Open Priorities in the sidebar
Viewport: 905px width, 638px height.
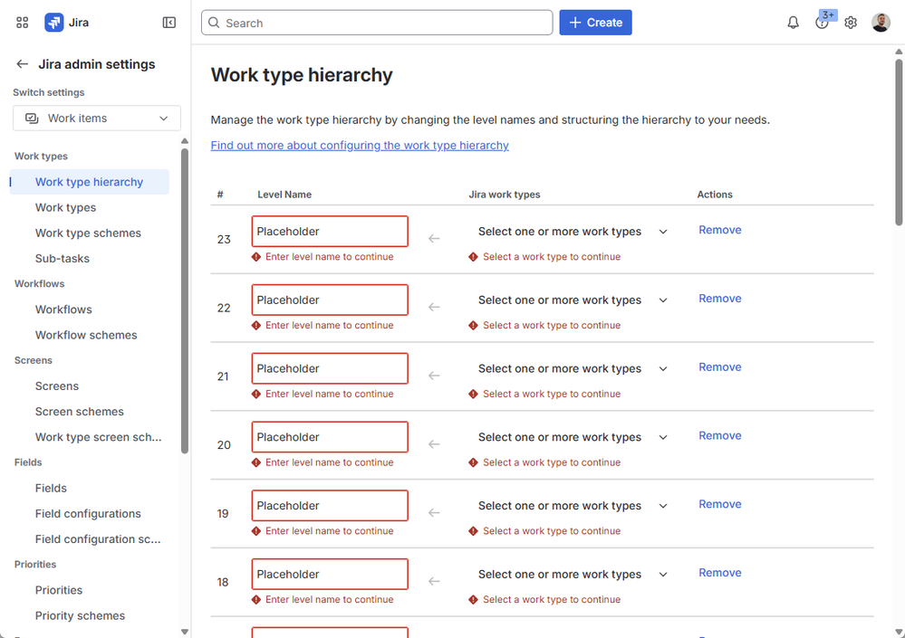pos(59,590)
